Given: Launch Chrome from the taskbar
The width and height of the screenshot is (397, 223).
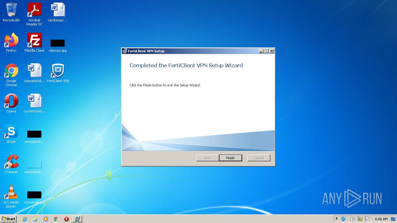Looking at the screenshot, I should (x=56, y=219).
